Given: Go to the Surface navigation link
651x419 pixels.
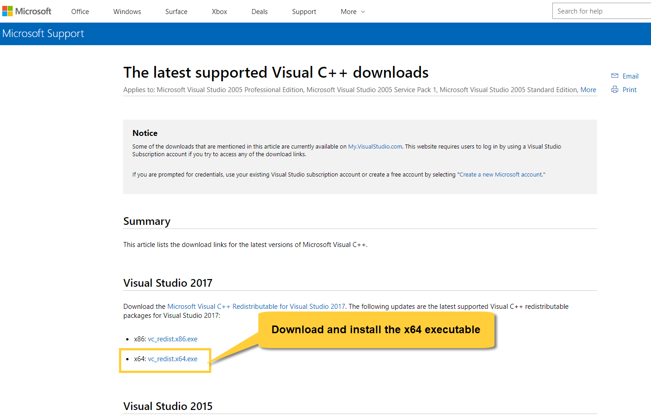Looking at the screenshot, I should (176, 12).
